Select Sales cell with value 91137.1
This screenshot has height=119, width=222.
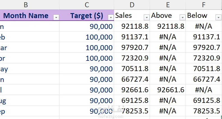pyautogui.click(x=135, y=37)
